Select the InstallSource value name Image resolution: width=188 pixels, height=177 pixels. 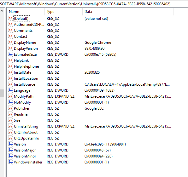[25, 84]
